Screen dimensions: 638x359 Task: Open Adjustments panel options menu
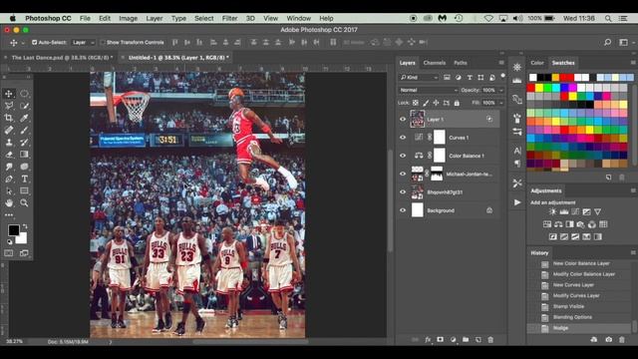633,190
